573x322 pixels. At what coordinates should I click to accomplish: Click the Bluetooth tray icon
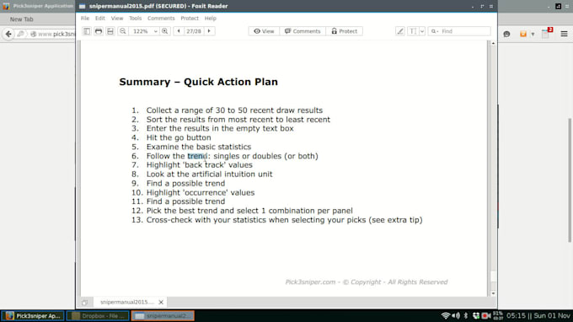point(465,316)
